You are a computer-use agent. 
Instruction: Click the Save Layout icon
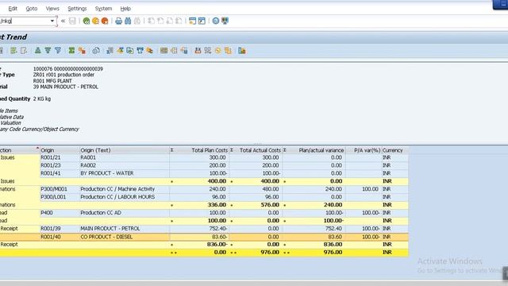tap(184, 51)
